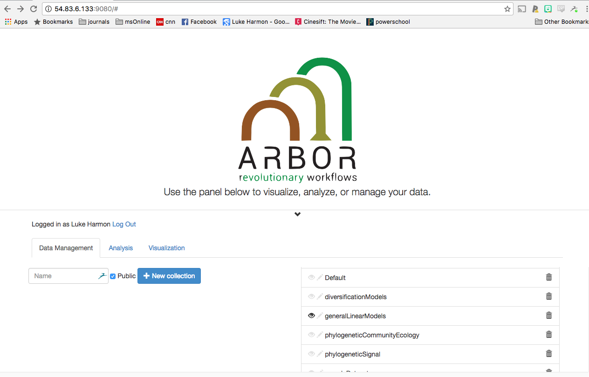The width and height of the screenshot is (589, 377).
Task: Open the Apps shortcut in bookmarks bar
Action: pyautogui.click(x=16, y=21)
